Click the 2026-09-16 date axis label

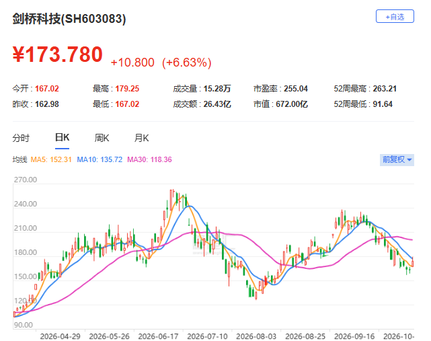[x=354, y=336]
